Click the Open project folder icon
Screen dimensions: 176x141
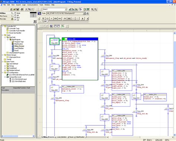(14, 9)
